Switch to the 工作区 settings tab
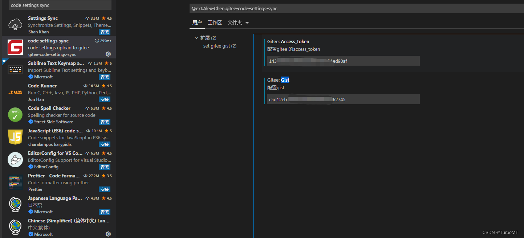Viewport: 524px width, 238px height. (x=215, y=22)
